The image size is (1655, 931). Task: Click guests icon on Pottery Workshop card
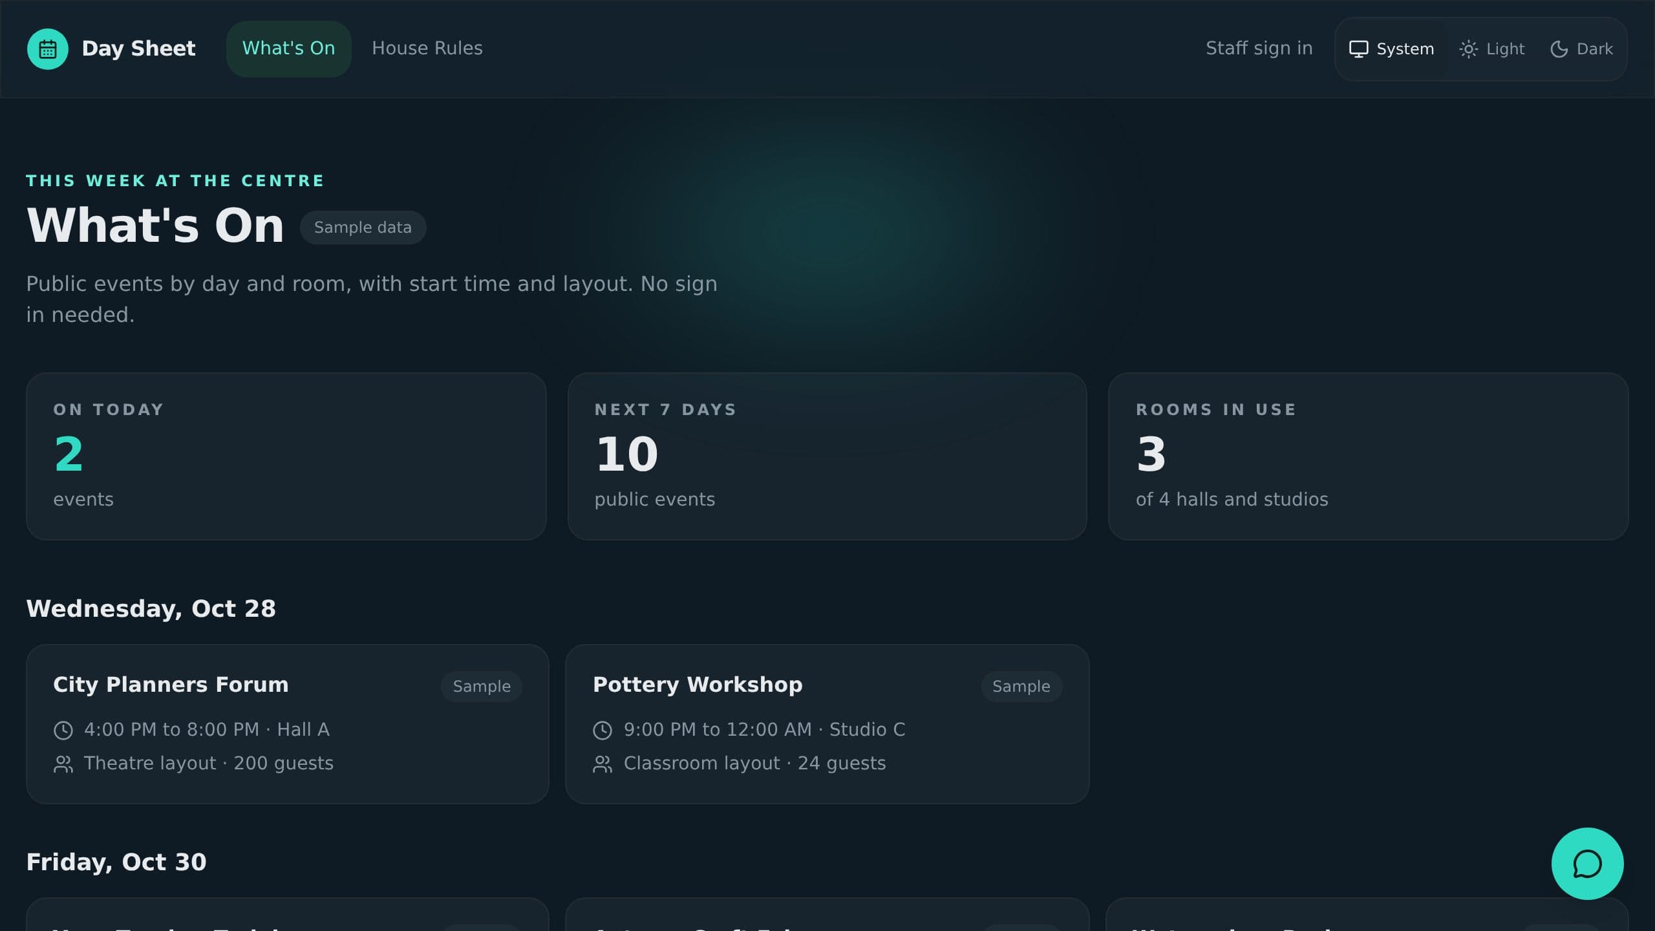pyautogui.click(x=603, y=764)
